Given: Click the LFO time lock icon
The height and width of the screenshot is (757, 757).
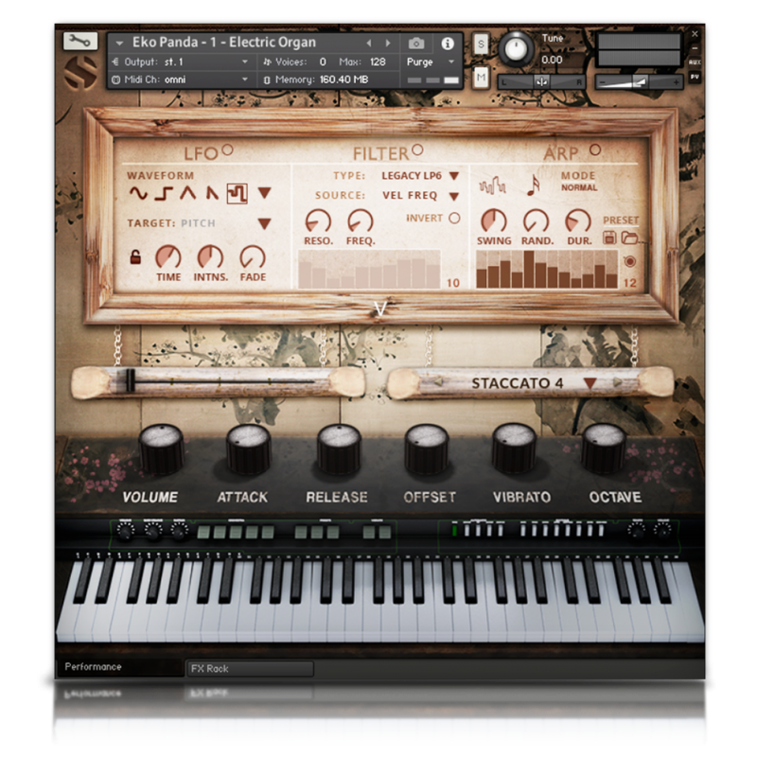Looking at the screenshot, I should pos(135,256).
